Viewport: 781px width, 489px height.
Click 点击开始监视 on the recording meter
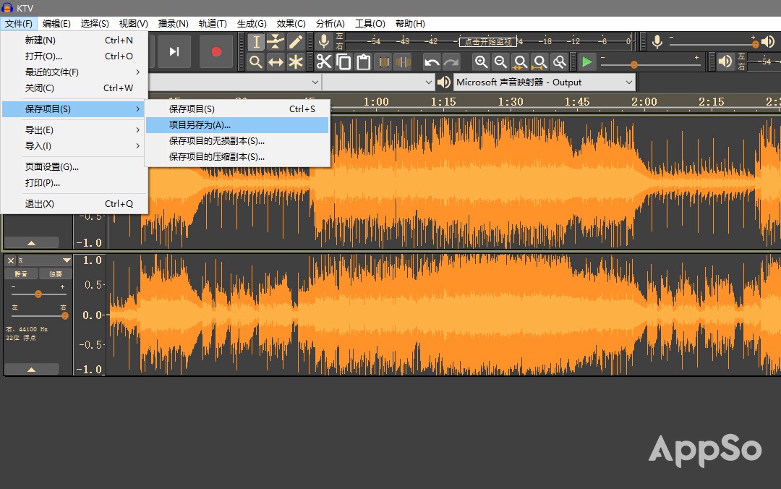(x=488, y=42)
